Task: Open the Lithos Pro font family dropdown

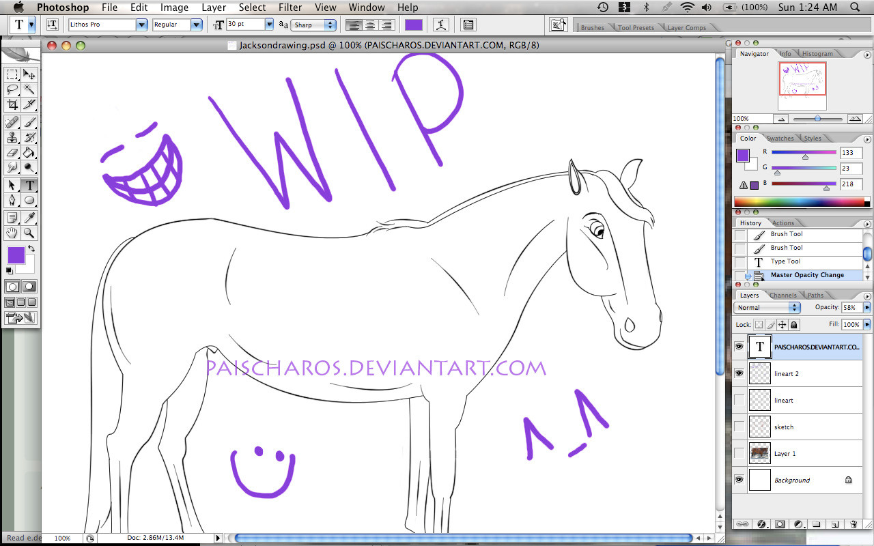Action: coord(142,25)
